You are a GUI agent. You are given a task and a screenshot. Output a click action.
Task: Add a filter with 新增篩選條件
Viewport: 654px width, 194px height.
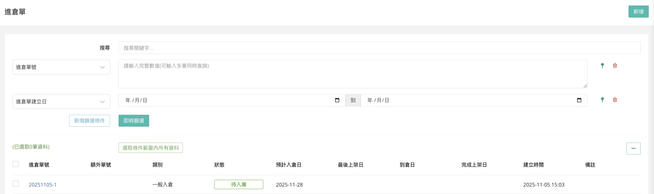pos(89,121)
